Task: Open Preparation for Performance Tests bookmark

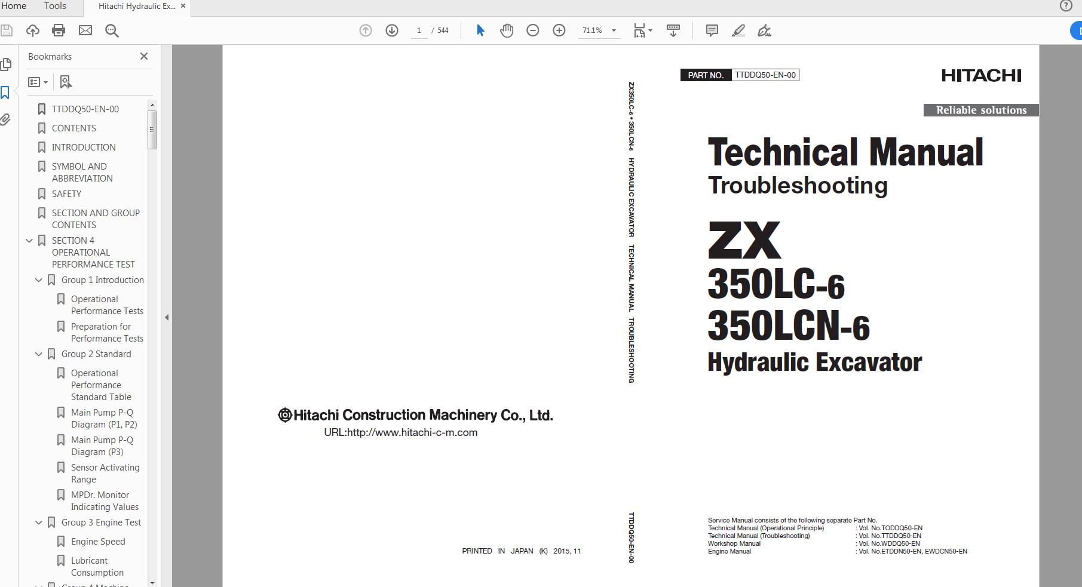Action: [107, 333]
